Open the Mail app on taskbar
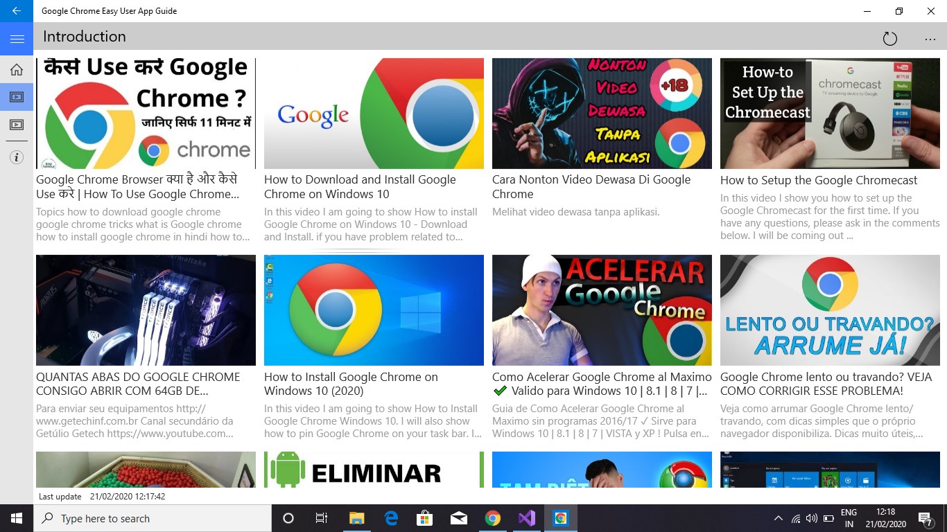The width and height of the screenshot is (947, 532). (x=458, y=518)
